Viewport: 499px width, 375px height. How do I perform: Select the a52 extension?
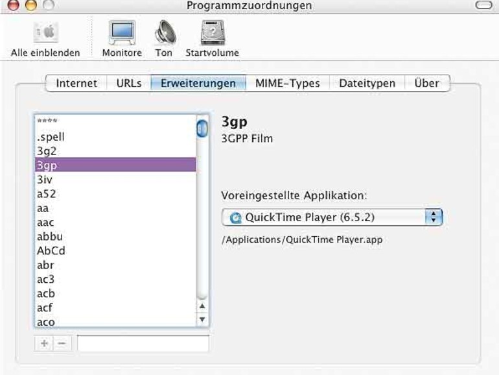115,194
